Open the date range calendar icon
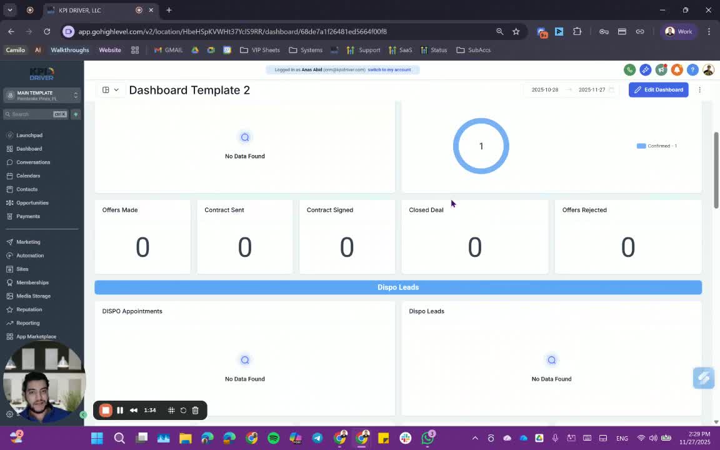The width and height of the screenshot is (720, 450). pos(611,90)
